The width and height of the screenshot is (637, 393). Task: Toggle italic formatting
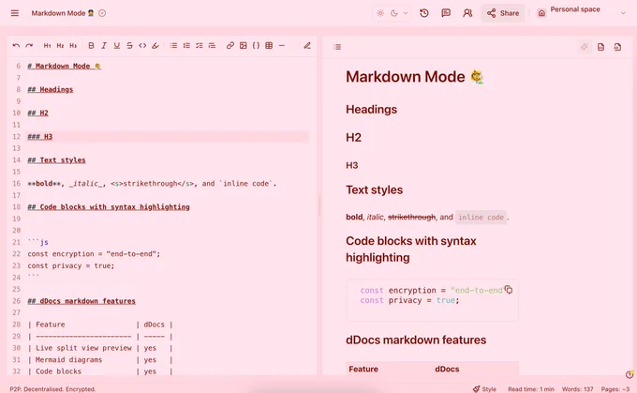pos(104,46)
